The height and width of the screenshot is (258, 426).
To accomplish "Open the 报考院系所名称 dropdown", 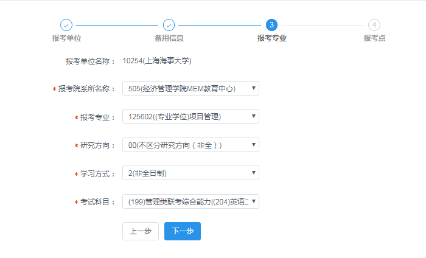I will click(190, 88).
